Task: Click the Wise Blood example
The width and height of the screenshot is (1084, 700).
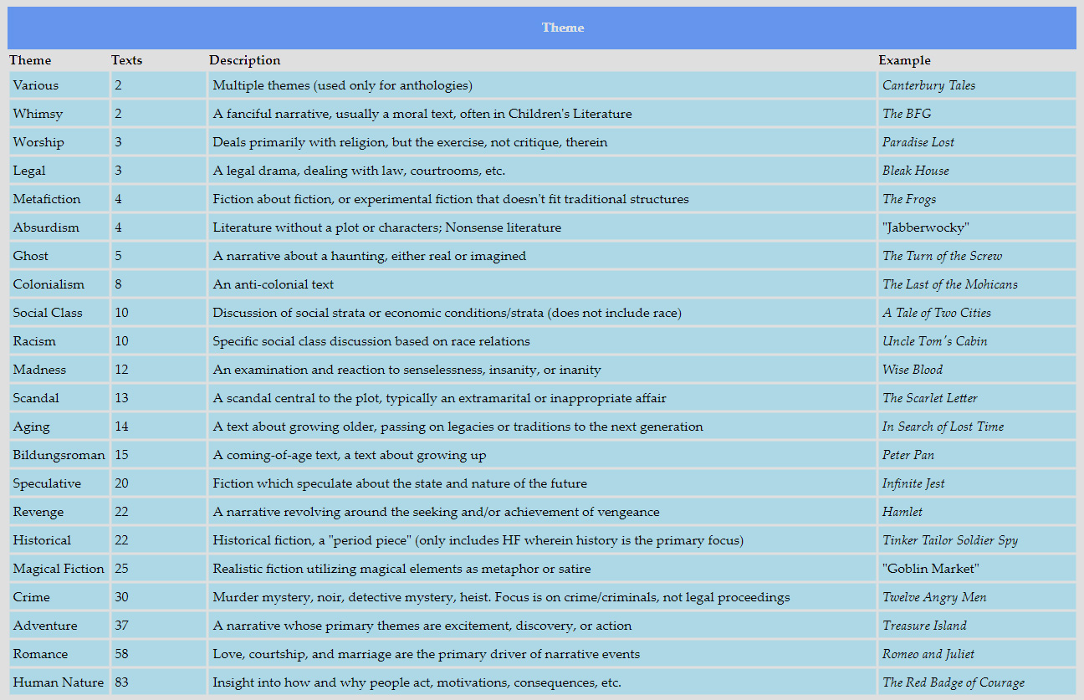Action: coord(913,370)
